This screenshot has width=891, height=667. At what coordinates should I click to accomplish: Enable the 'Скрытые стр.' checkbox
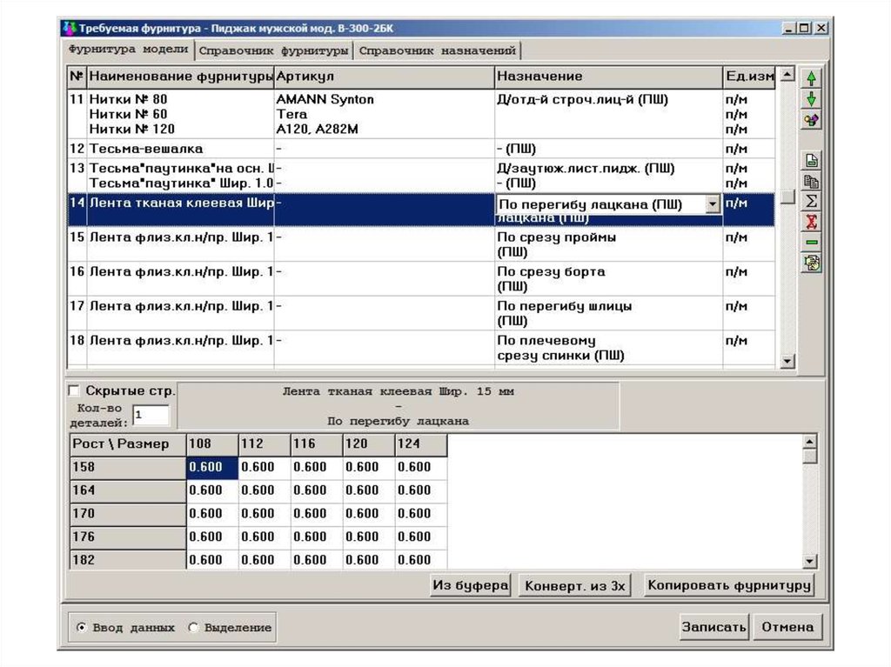pyautogui.click(x=74, y=390)
